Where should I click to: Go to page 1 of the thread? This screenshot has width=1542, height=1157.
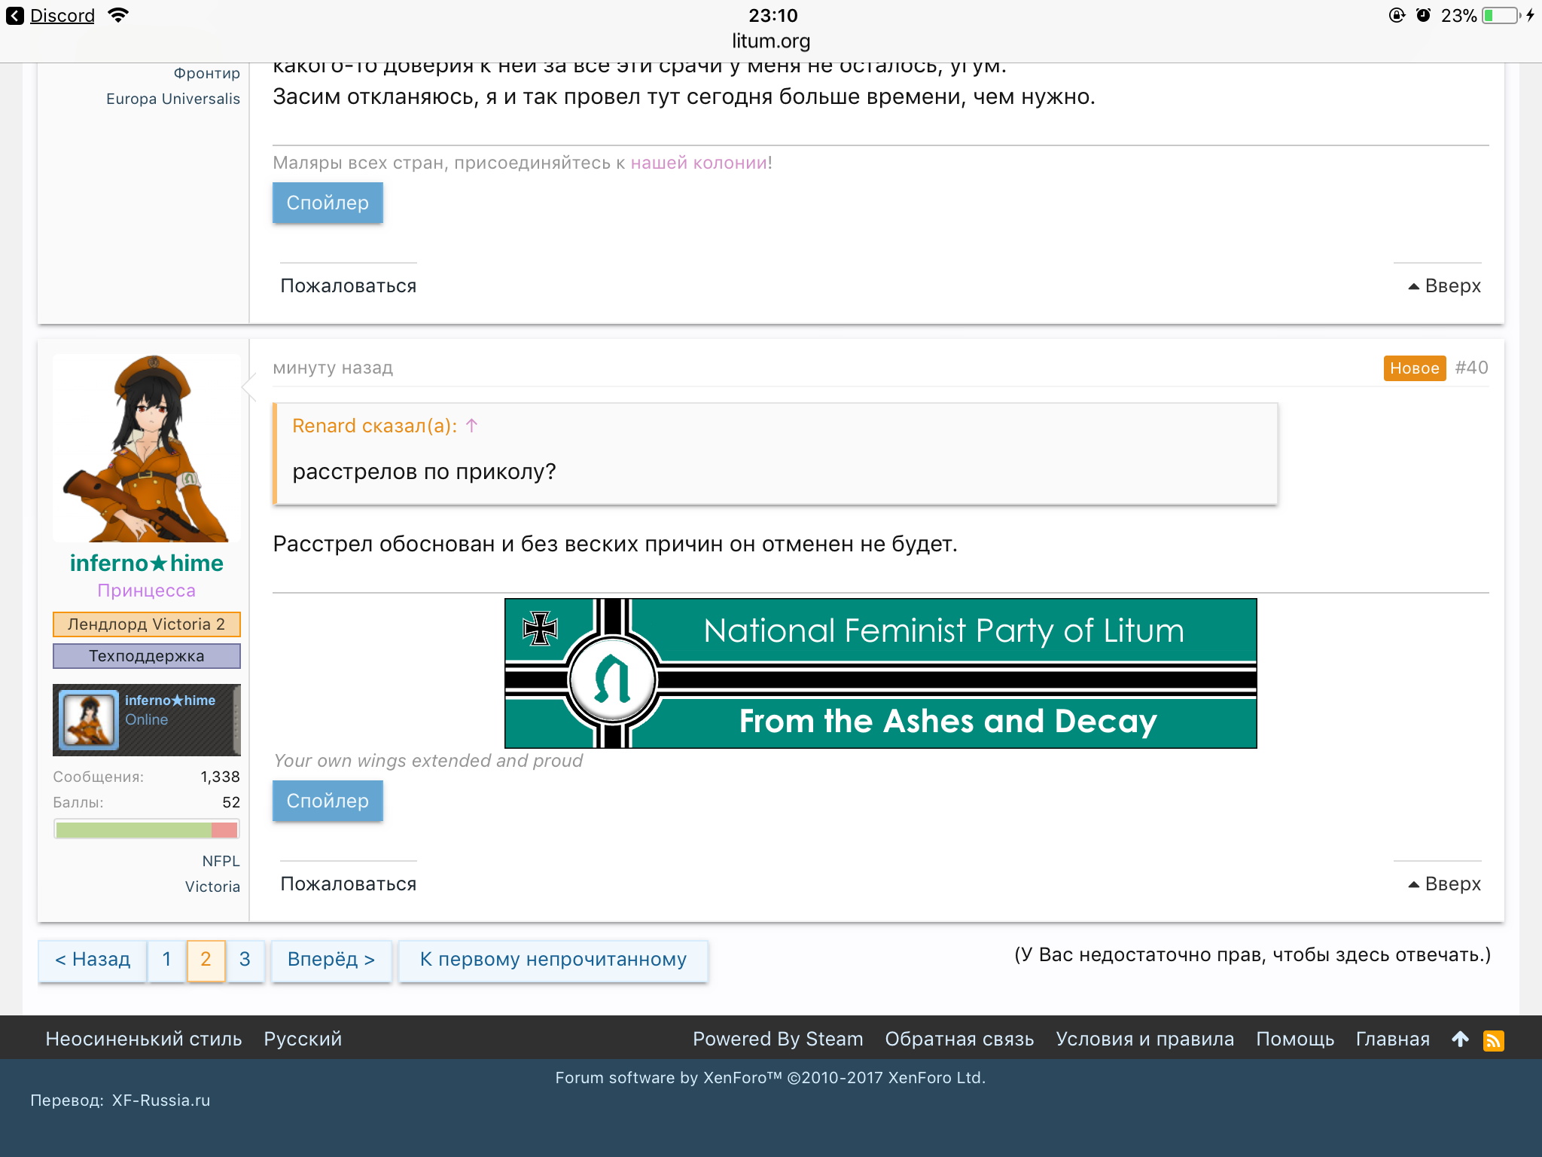(166, 960)
